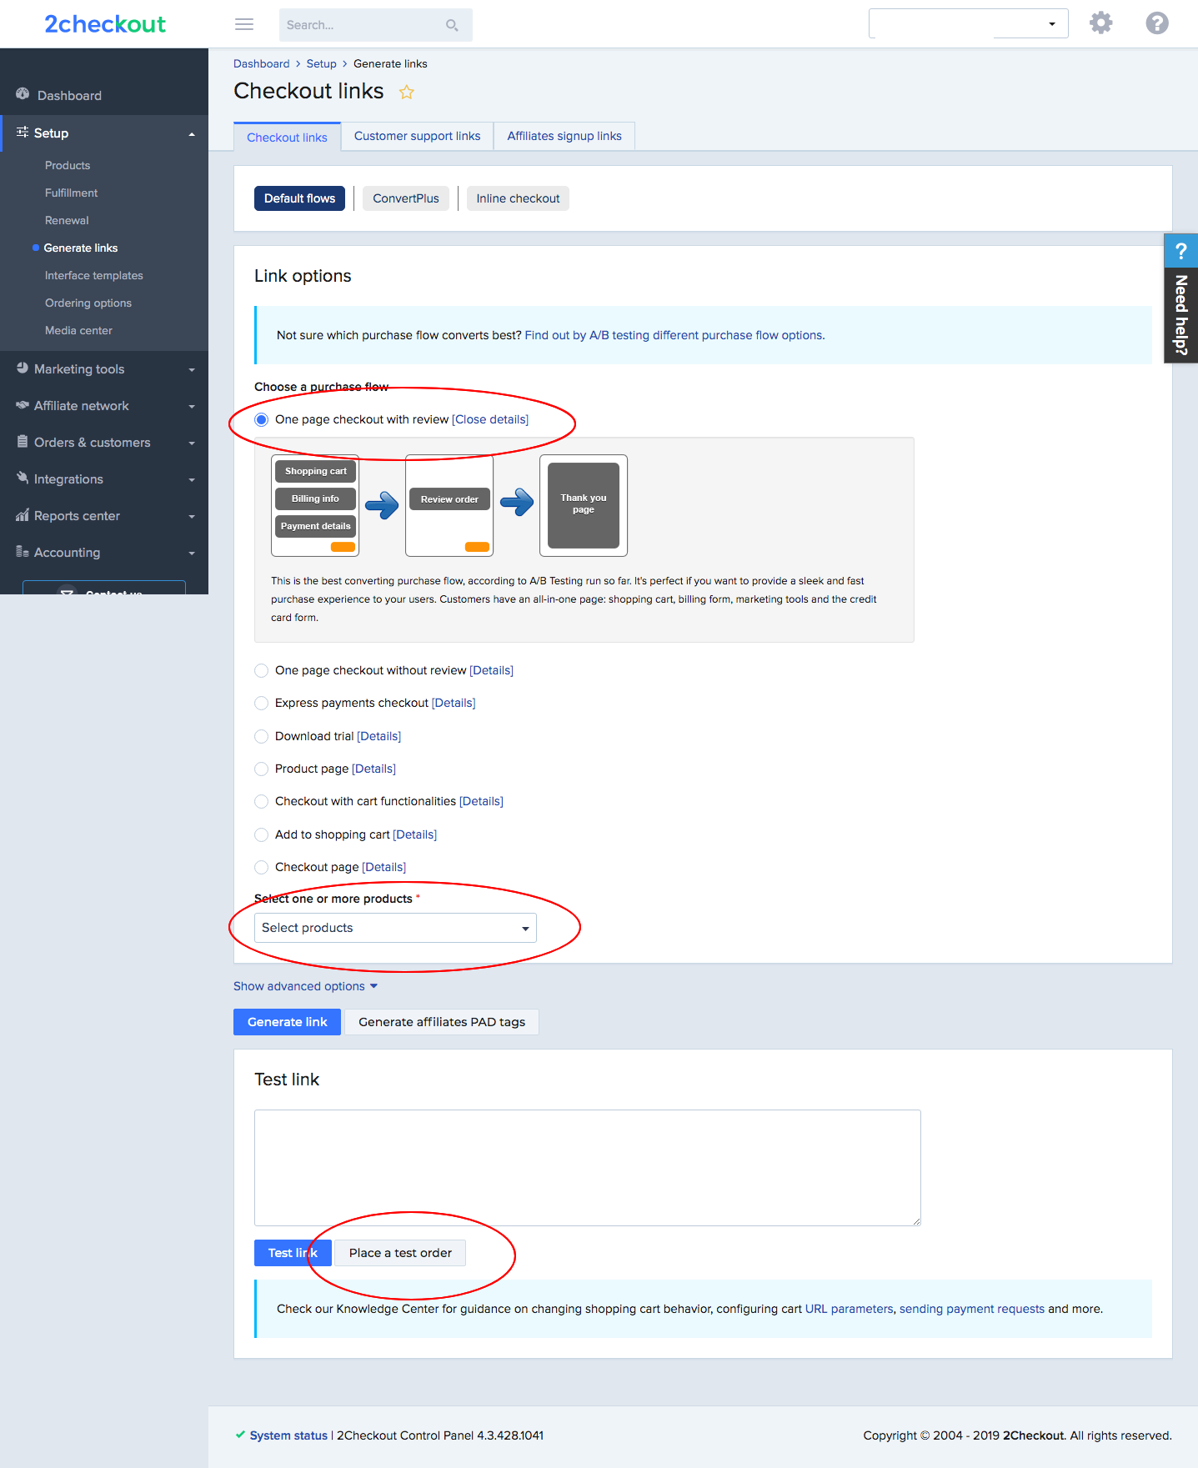Viewport: 1198px width, 1468px height.
Task: Expand the Marketing tools section
Action: [192, 369]
